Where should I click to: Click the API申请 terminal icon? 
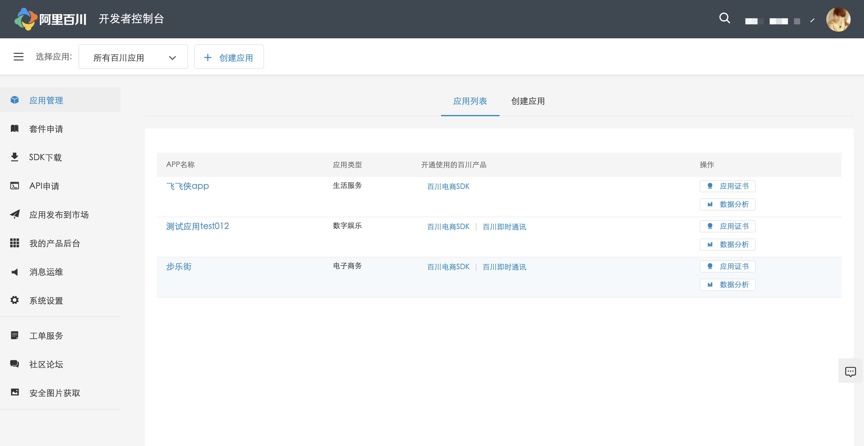pos(14,186)
